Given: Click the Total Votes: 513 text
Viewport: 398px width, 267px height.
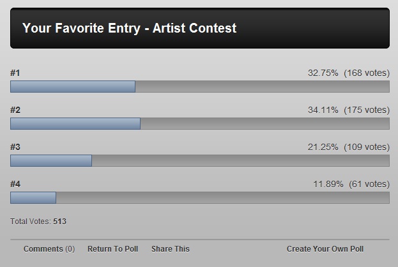Looking at the screenshot, I should (x=38, y=222).
